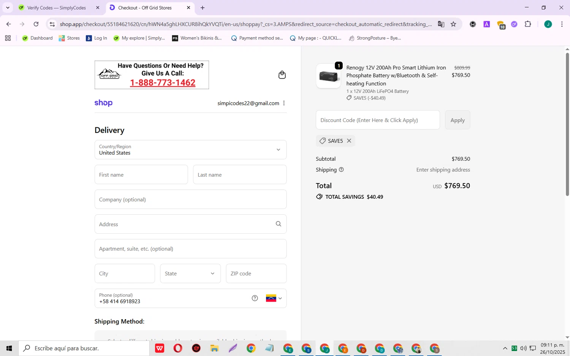
Task: Focus the Discount Code input field
Action: point(378,120)
